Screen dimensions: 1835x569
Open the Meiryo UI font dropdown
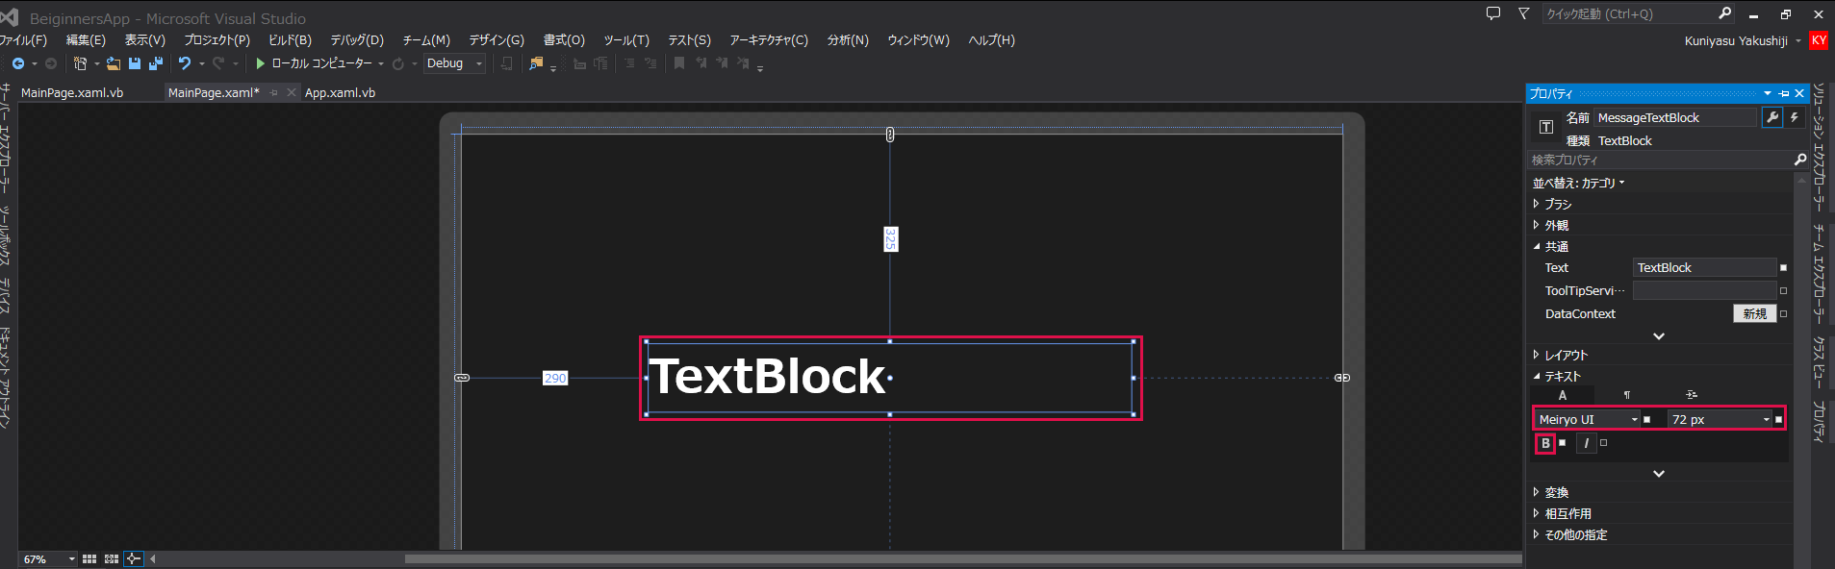pos(1588,419)
